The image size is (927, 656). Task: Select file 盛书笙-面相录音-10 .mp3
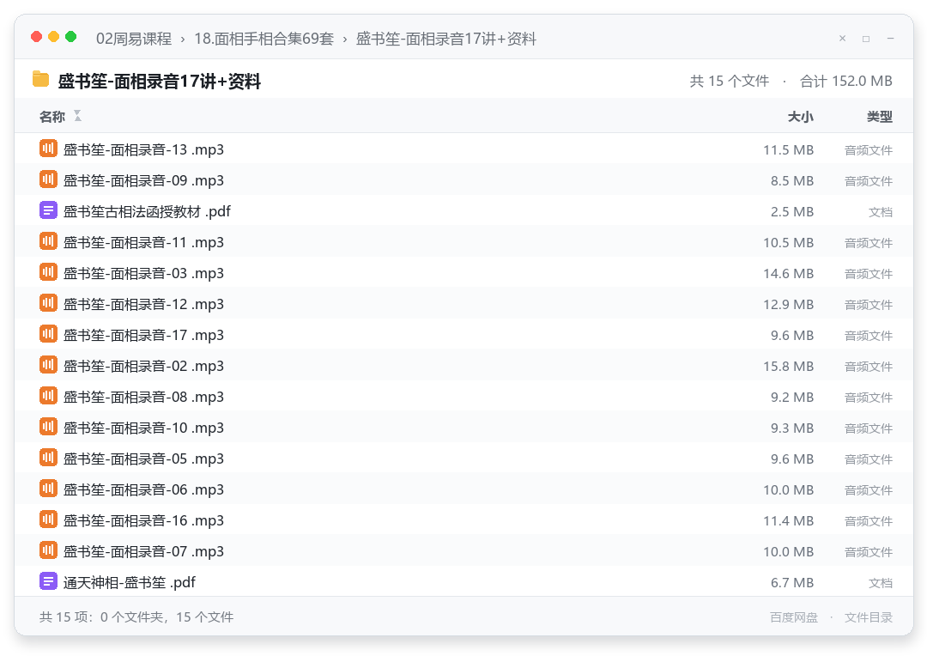point(464,428)
